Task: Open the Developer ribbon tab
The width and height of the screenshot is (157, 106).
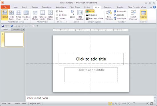Action: (x=108, y=7)
